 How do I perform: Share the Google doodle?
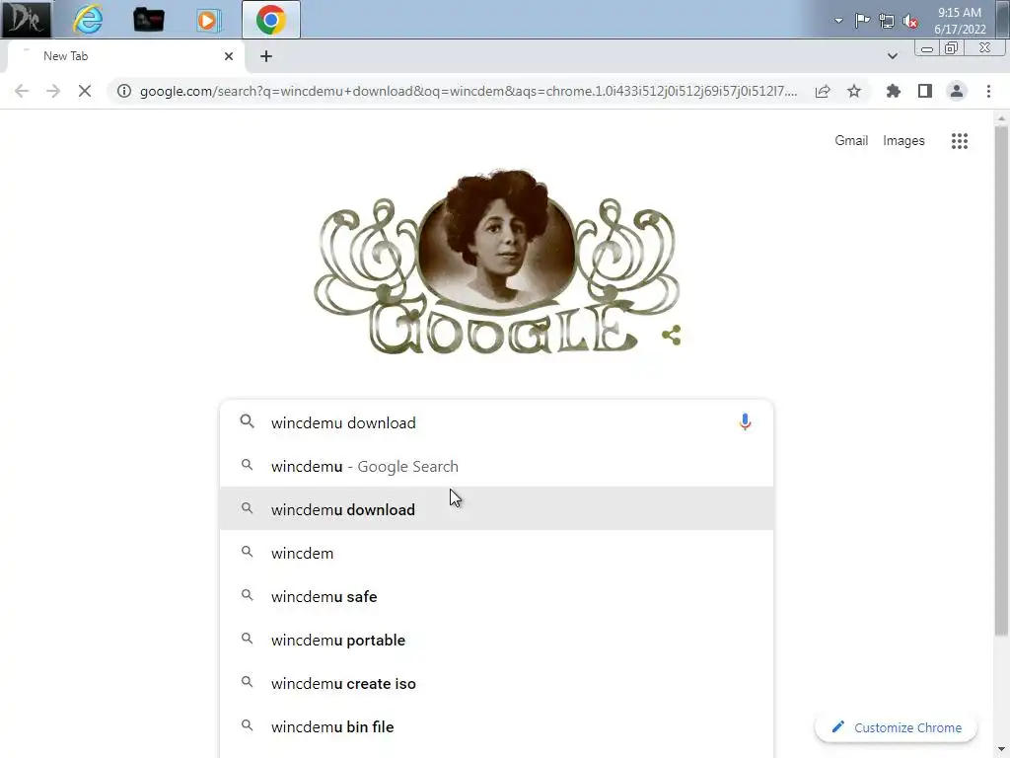click(x=671, y=336)
